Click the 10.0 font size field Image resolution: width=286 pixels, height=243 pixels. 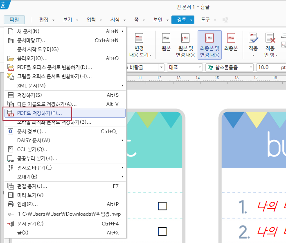268,67
